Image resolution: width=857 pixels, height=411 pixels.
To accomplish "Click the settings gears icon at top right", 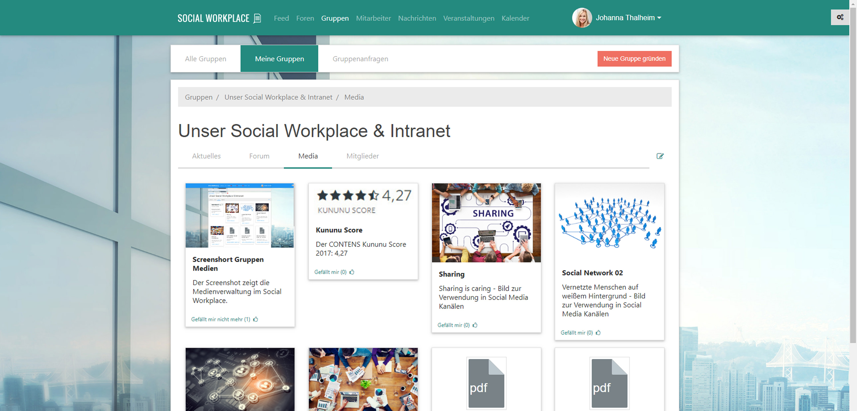I will click(840, 17).
